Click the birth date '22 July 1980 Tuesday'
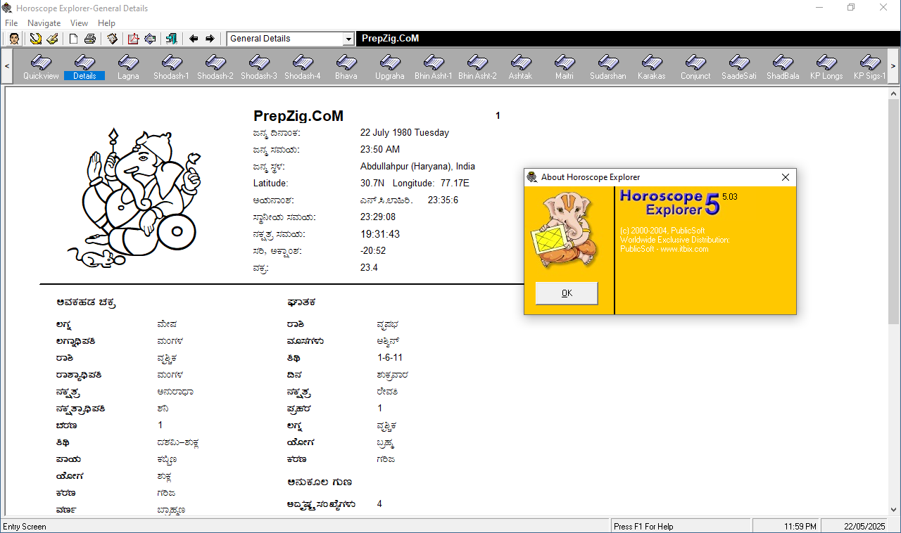Screen dimensions: 901x533 pyautogui.click(x=405, y=132)
